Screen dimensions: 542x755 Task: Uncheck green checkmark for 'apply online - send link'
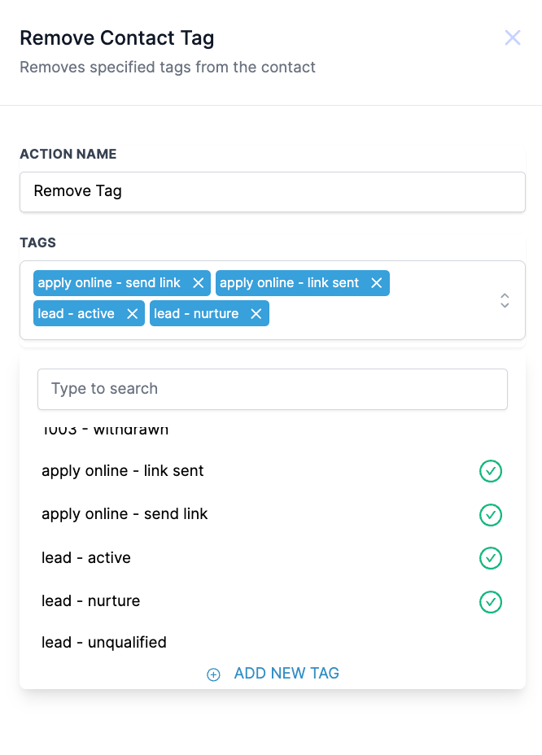[x=490, y=515]
